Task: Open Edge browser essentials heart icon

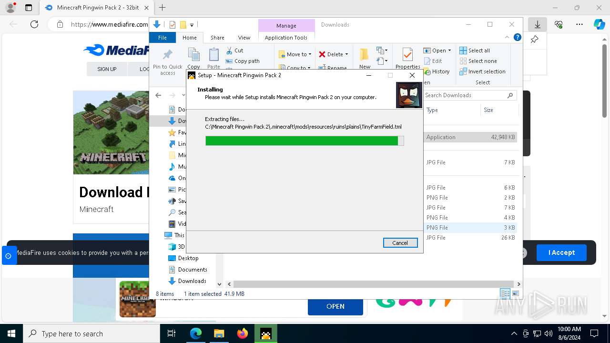Action: coord(559,24)
